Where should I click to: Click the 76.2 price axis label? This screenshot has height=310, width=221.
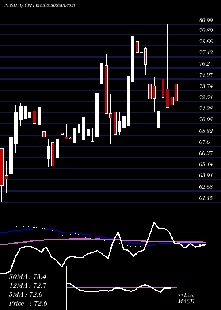tap(204, 64)
